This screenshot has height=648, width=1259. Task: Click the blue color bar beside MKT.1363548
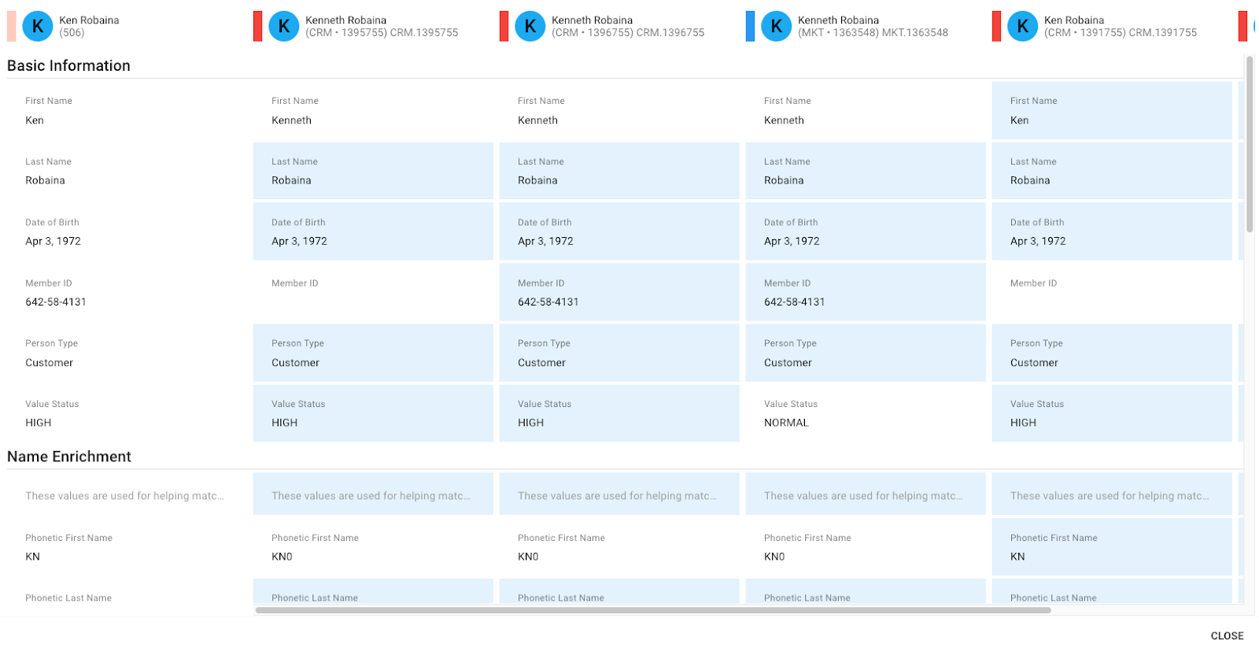750,26
